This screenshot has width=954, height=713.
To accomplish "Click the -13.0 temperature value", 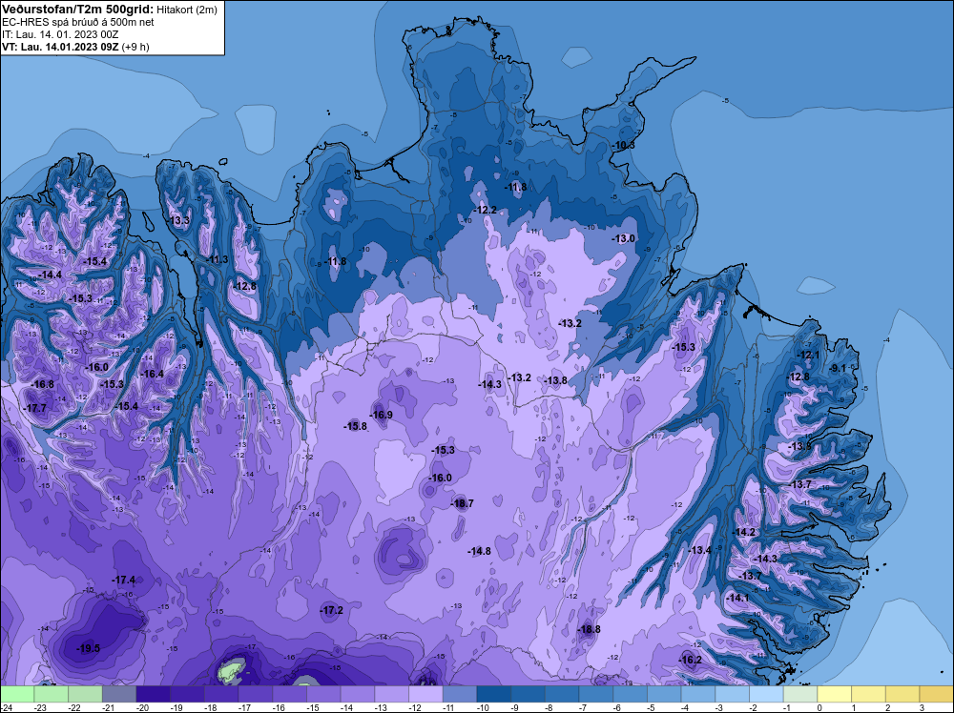I will [623, 239].
